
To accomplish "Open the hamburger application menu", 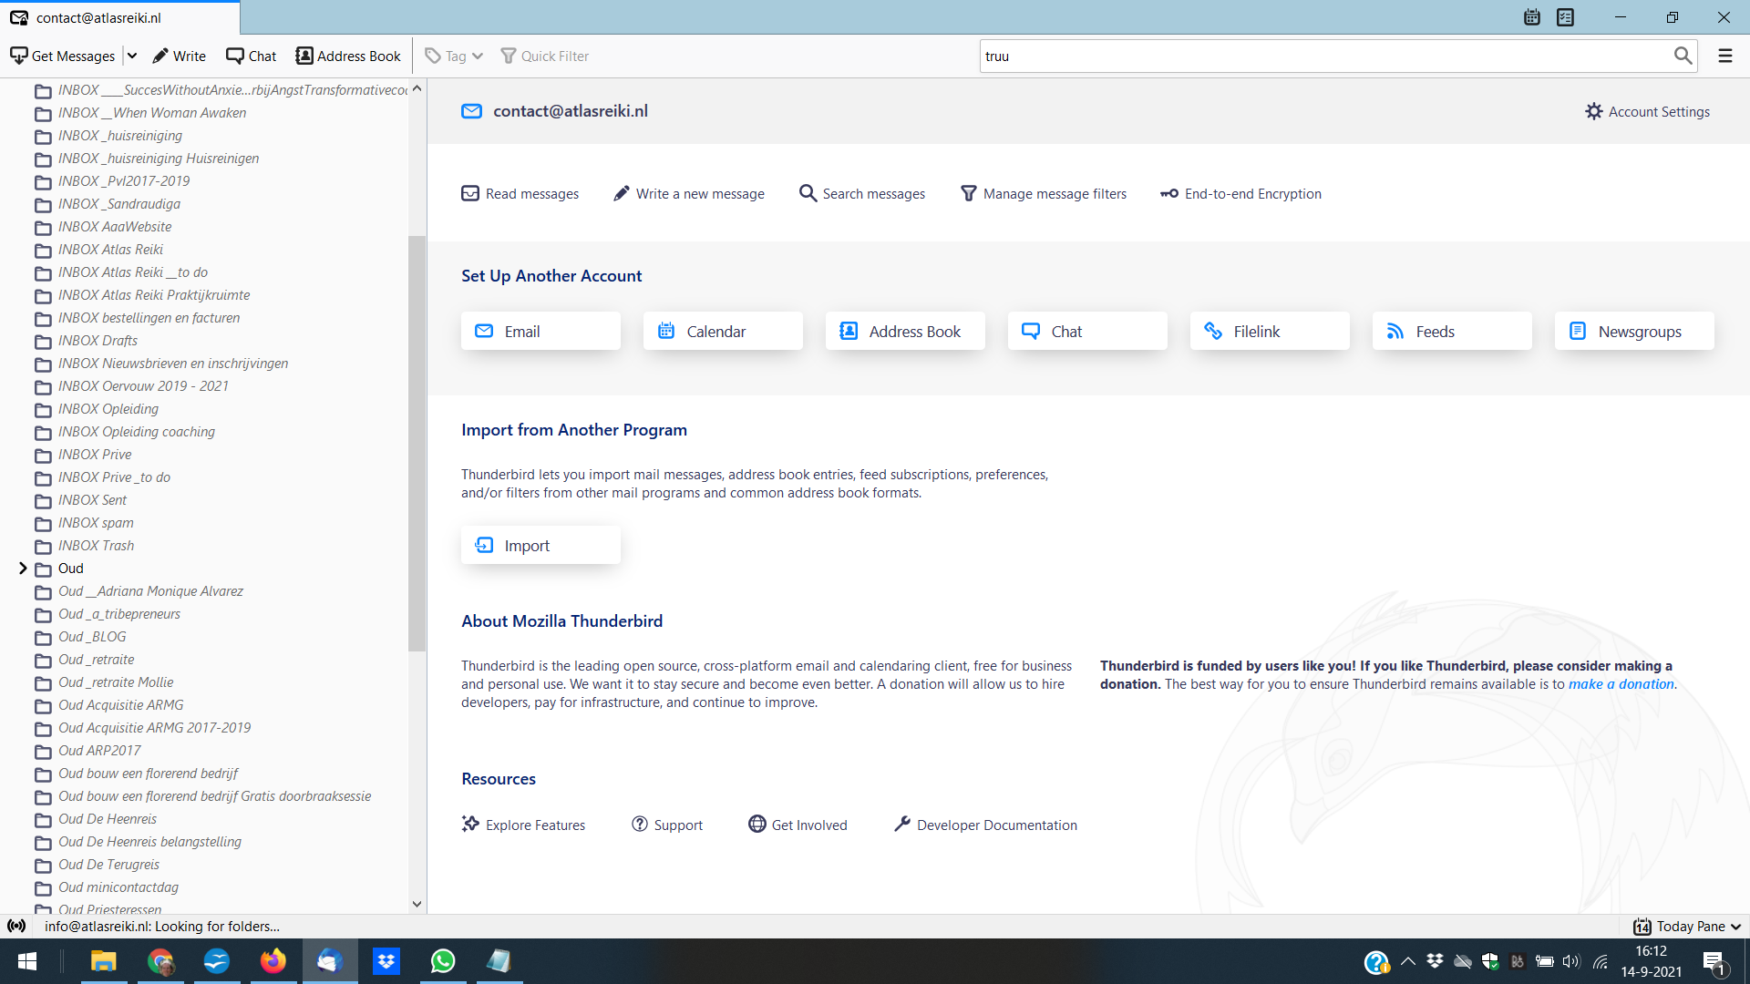I will pyautogui.click(x=1724, y=56).
